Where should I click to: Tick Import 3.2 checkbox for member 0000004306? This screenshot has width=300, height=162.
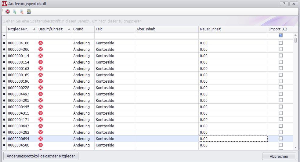point(280,49)
